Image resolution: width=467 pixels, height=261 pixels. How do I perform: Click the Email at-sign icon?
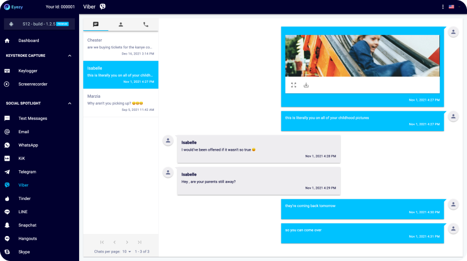click(7, 132)
